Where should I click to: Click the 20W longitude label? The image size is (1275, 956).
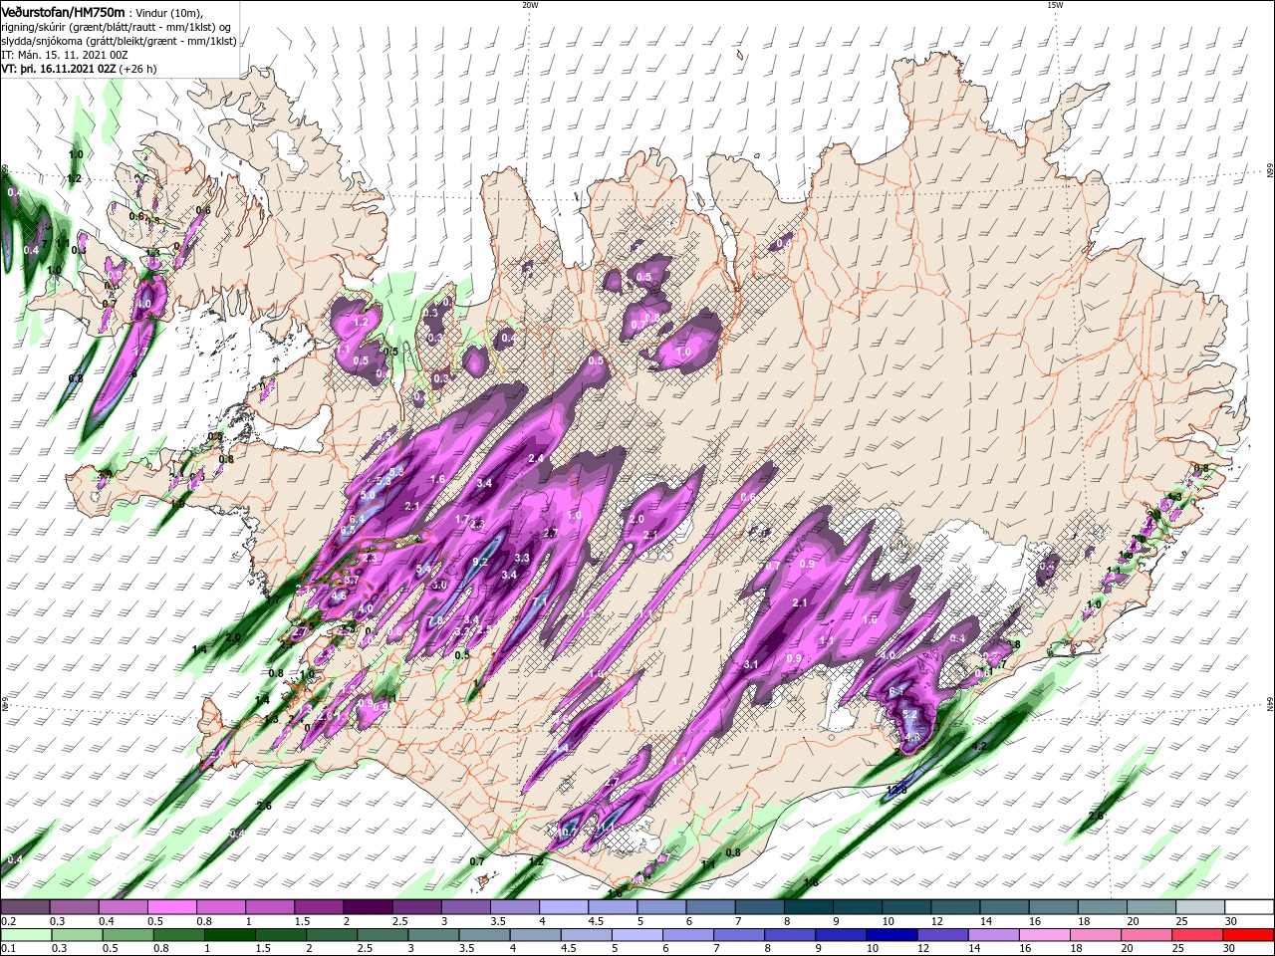[529, 5]
